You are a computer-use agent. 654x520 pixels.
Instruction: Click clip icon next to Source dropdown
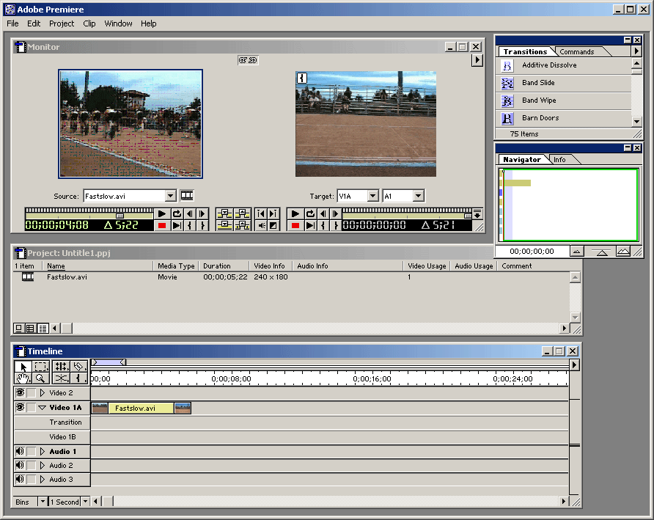click(187, 195)
